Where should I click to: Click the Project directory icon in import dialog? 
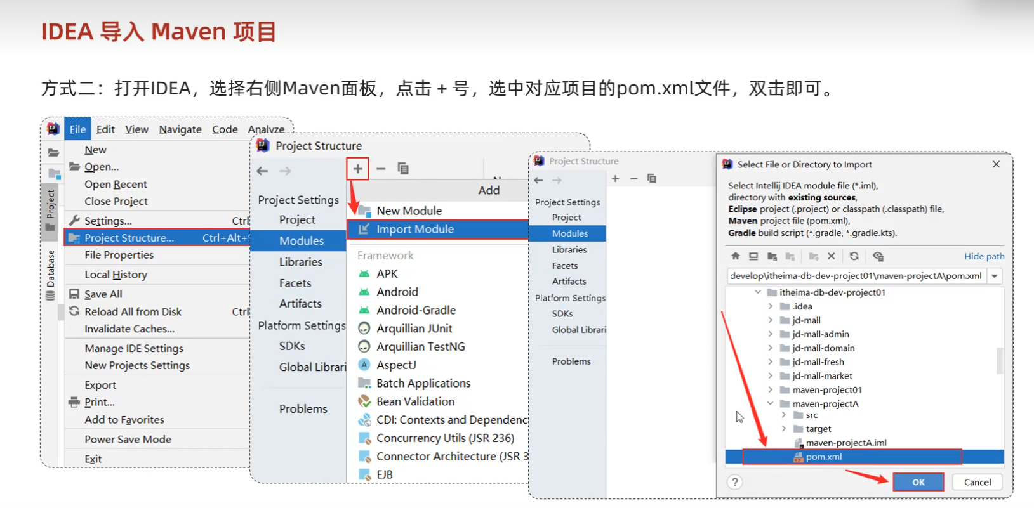[x=772, y=256]
